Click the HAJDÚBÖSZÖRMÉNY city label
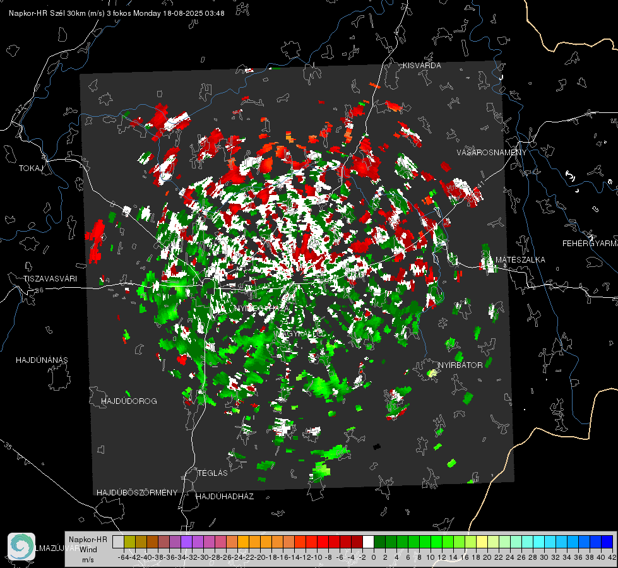This screenshot has height=568, width=618. (x=137, y=492)
